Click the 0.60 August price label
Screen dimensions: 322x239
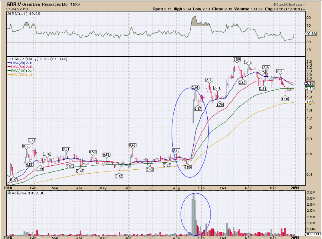click(176, 151)
